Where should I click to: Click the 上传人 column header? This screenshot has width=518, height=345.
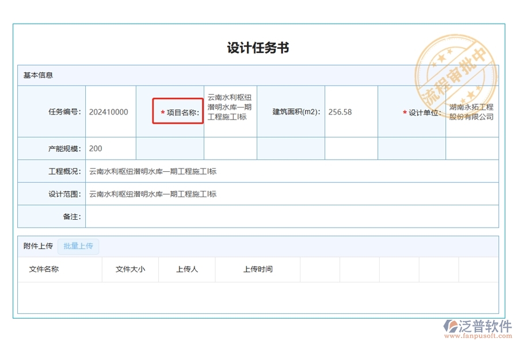pos(186,269)
